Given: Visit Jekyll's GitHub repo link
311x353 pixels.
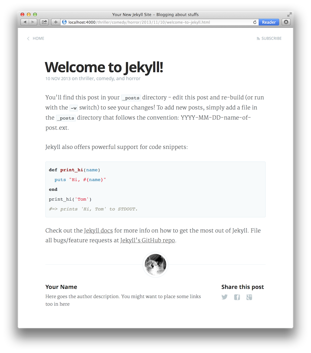Looking at the screenshot, I should 148,240.
